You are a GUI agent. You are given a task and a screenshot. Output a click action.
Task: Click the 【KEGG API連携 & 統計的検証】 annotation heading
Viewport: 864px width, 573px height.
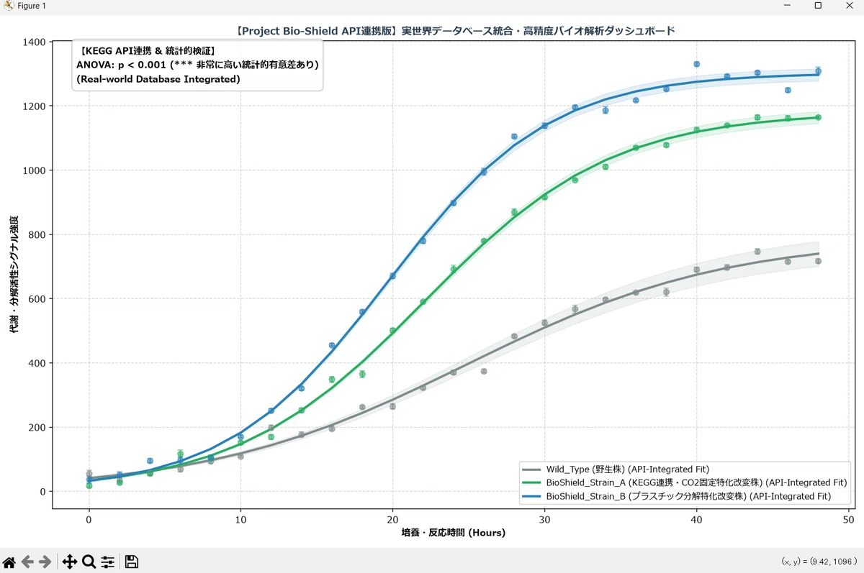click(146, 50)
